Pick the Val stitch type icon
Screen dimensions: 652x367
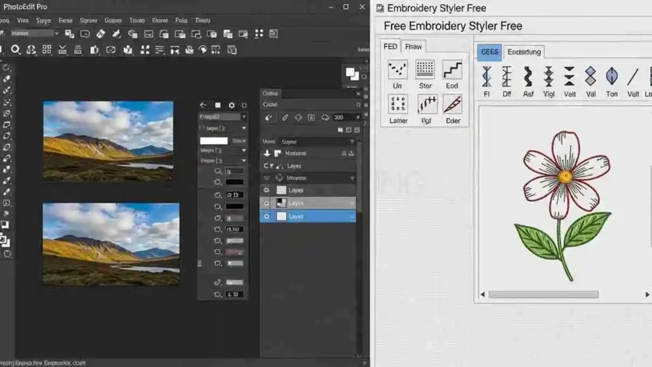(590, 80)
